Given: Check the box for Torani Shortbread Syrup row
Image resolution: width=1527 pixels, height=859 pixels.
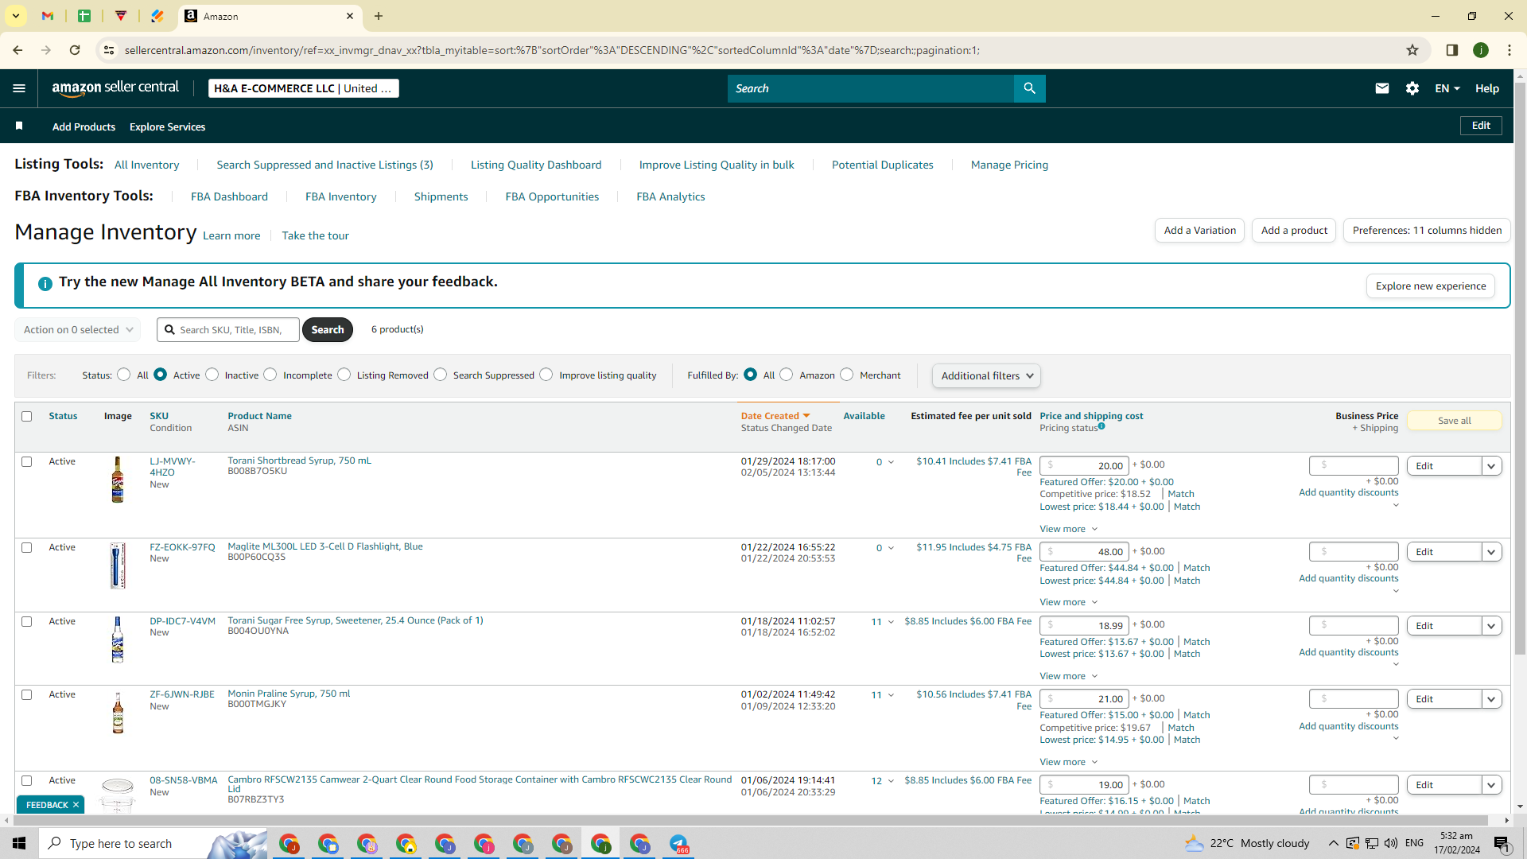Looking at the screenshot, I should tap(27, 461).
